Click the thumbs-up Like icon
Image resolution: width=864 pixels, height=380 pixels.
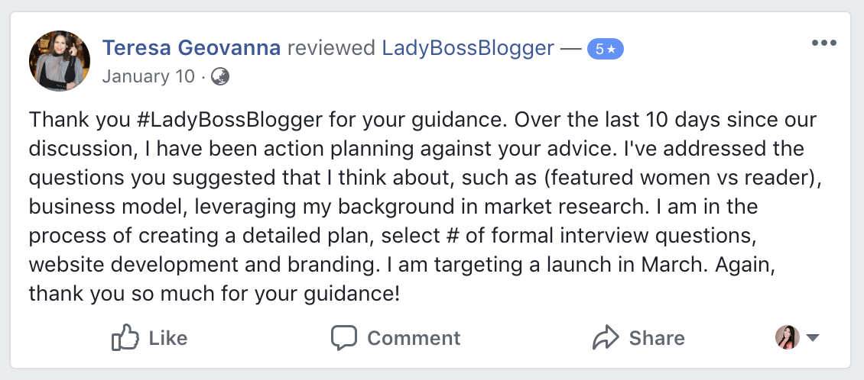(125, 337)
